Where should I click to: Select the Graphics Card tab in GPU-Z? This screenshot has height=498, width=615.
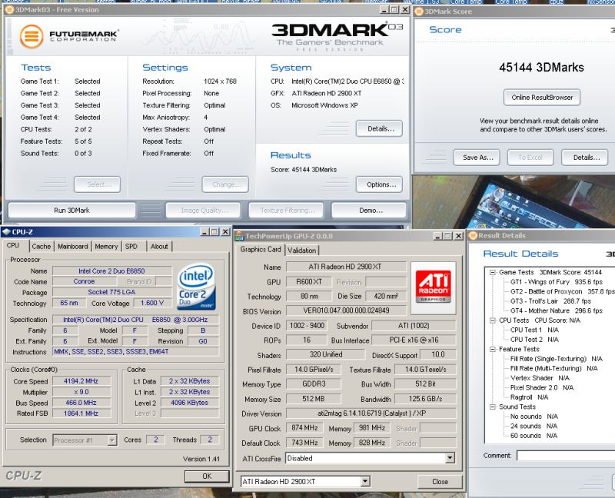261,250
